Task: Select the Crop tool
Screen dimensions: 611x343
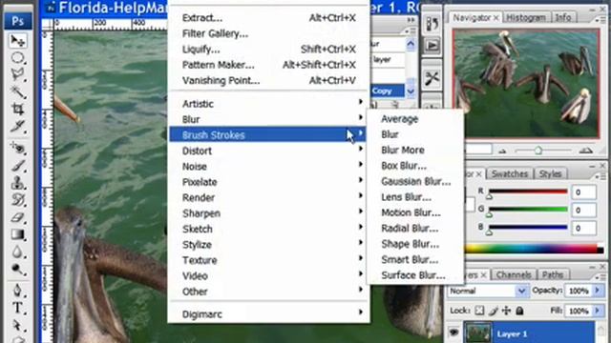Action: click(x=17, y=110)
